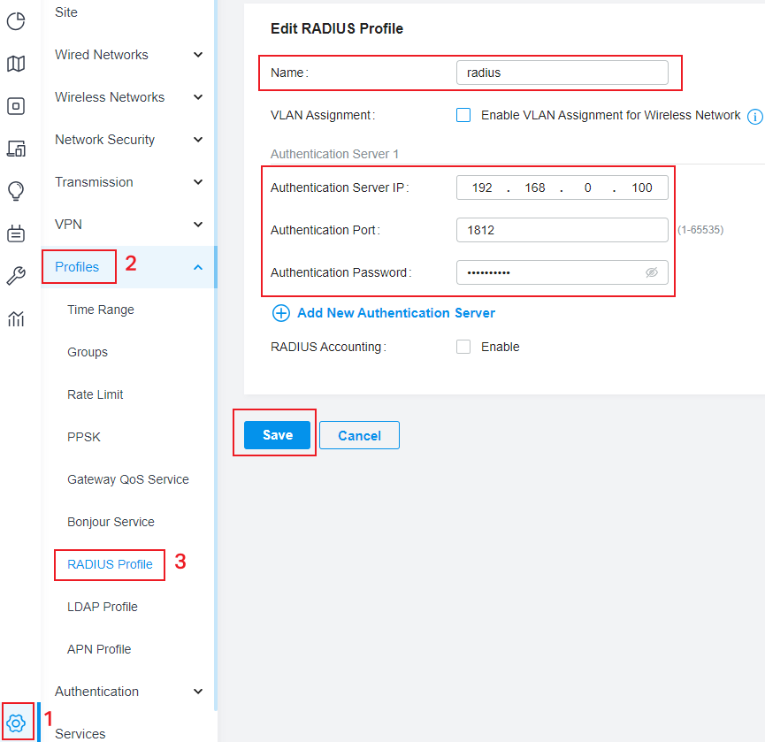The image size is (765, 742).
Task: Open the Insights lightbulb icon
Action: click(16, 191)
